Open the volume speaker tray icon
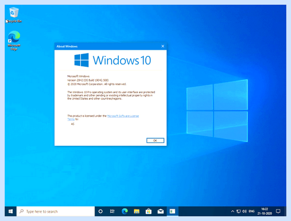The height and width of the screenshot is (221, 291). (244, 211)
